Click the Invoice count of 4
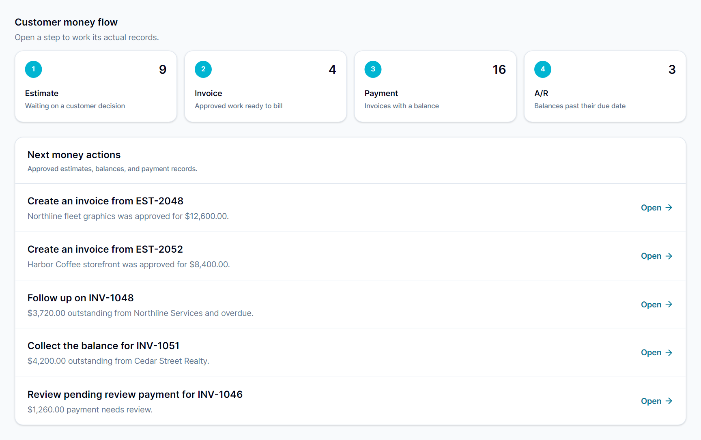 (x=332, y=69)
